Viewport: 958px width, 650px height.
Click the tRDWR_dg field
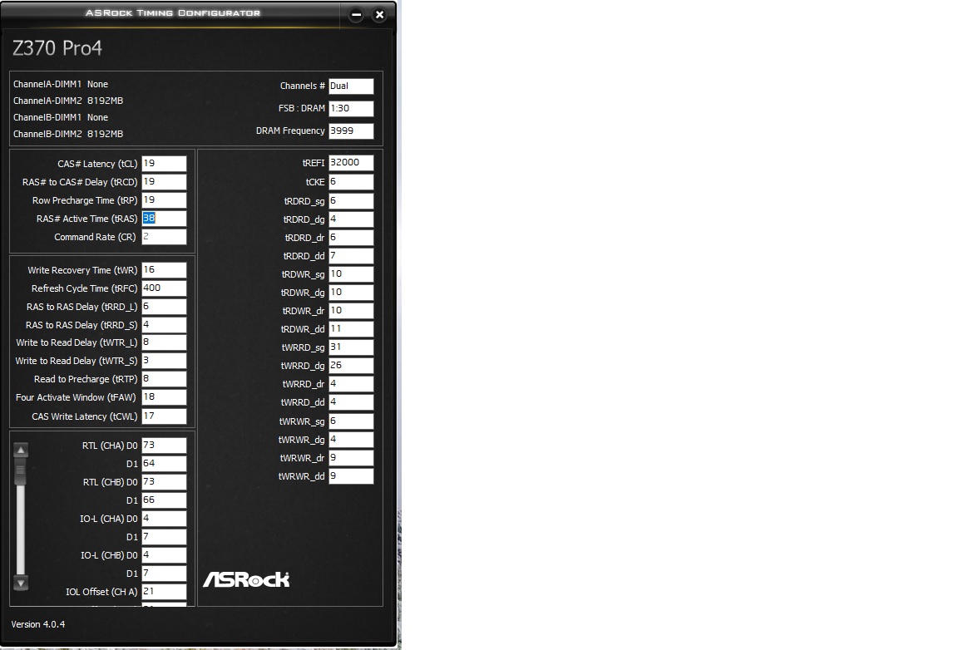pos(351,293)
